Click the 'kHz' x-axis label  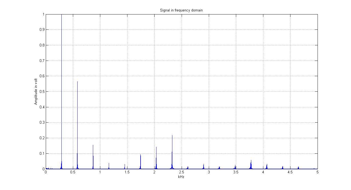pos(181,177)
